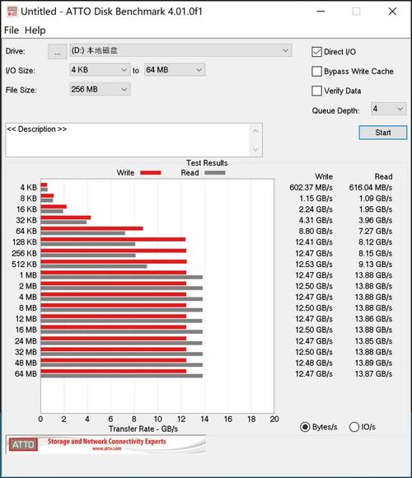Image resolution: width=412 pixels, height=478 pixels.
Task: Click the 128 KB red write bar
Action: [x=113, y=239]
